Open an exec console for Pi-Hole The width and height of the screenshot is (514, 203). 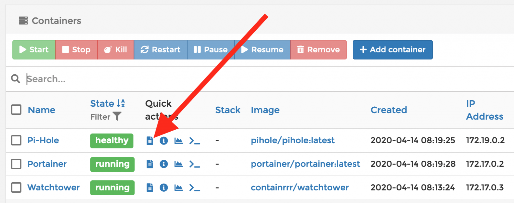coord(195,141)
